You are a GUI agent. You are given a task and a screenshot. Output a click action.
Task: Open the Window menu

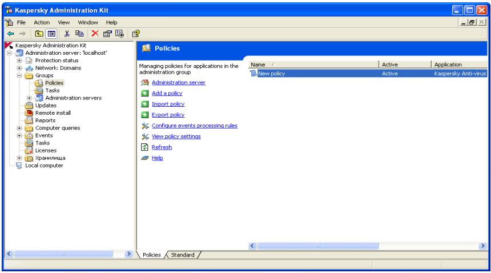click(x=88, y=22)
